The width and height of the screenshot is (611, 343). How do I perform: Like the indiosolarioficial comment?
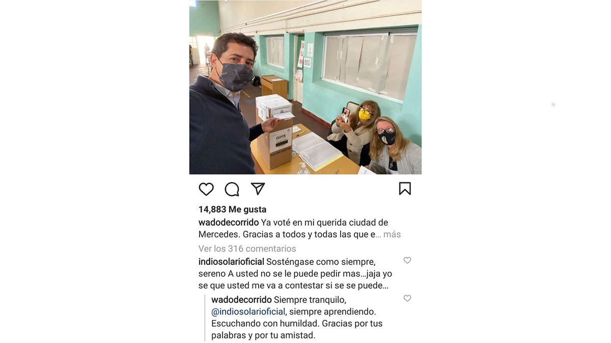407,260
